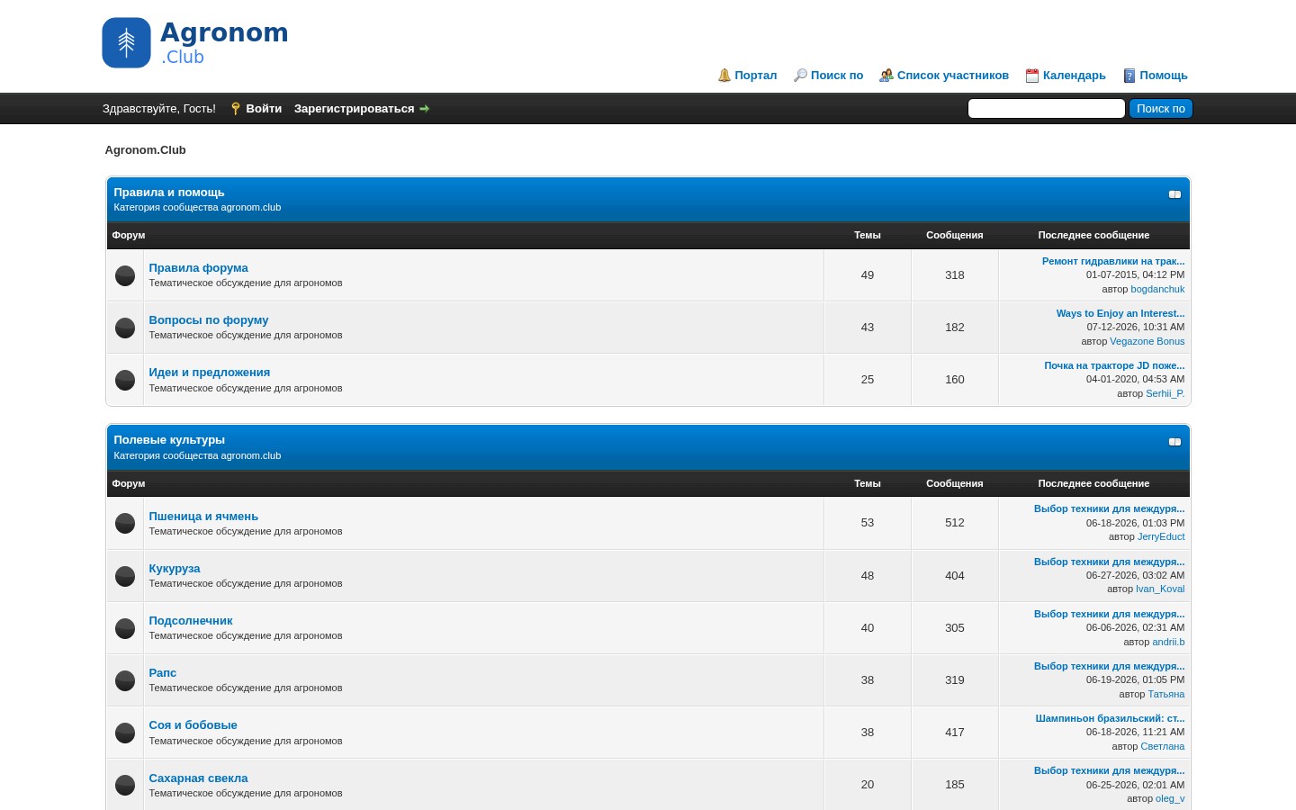The height and width of the screenshot is (810, 1296).
Task: Open the Подсолнечник forum
Action: [x=190, y=621]
